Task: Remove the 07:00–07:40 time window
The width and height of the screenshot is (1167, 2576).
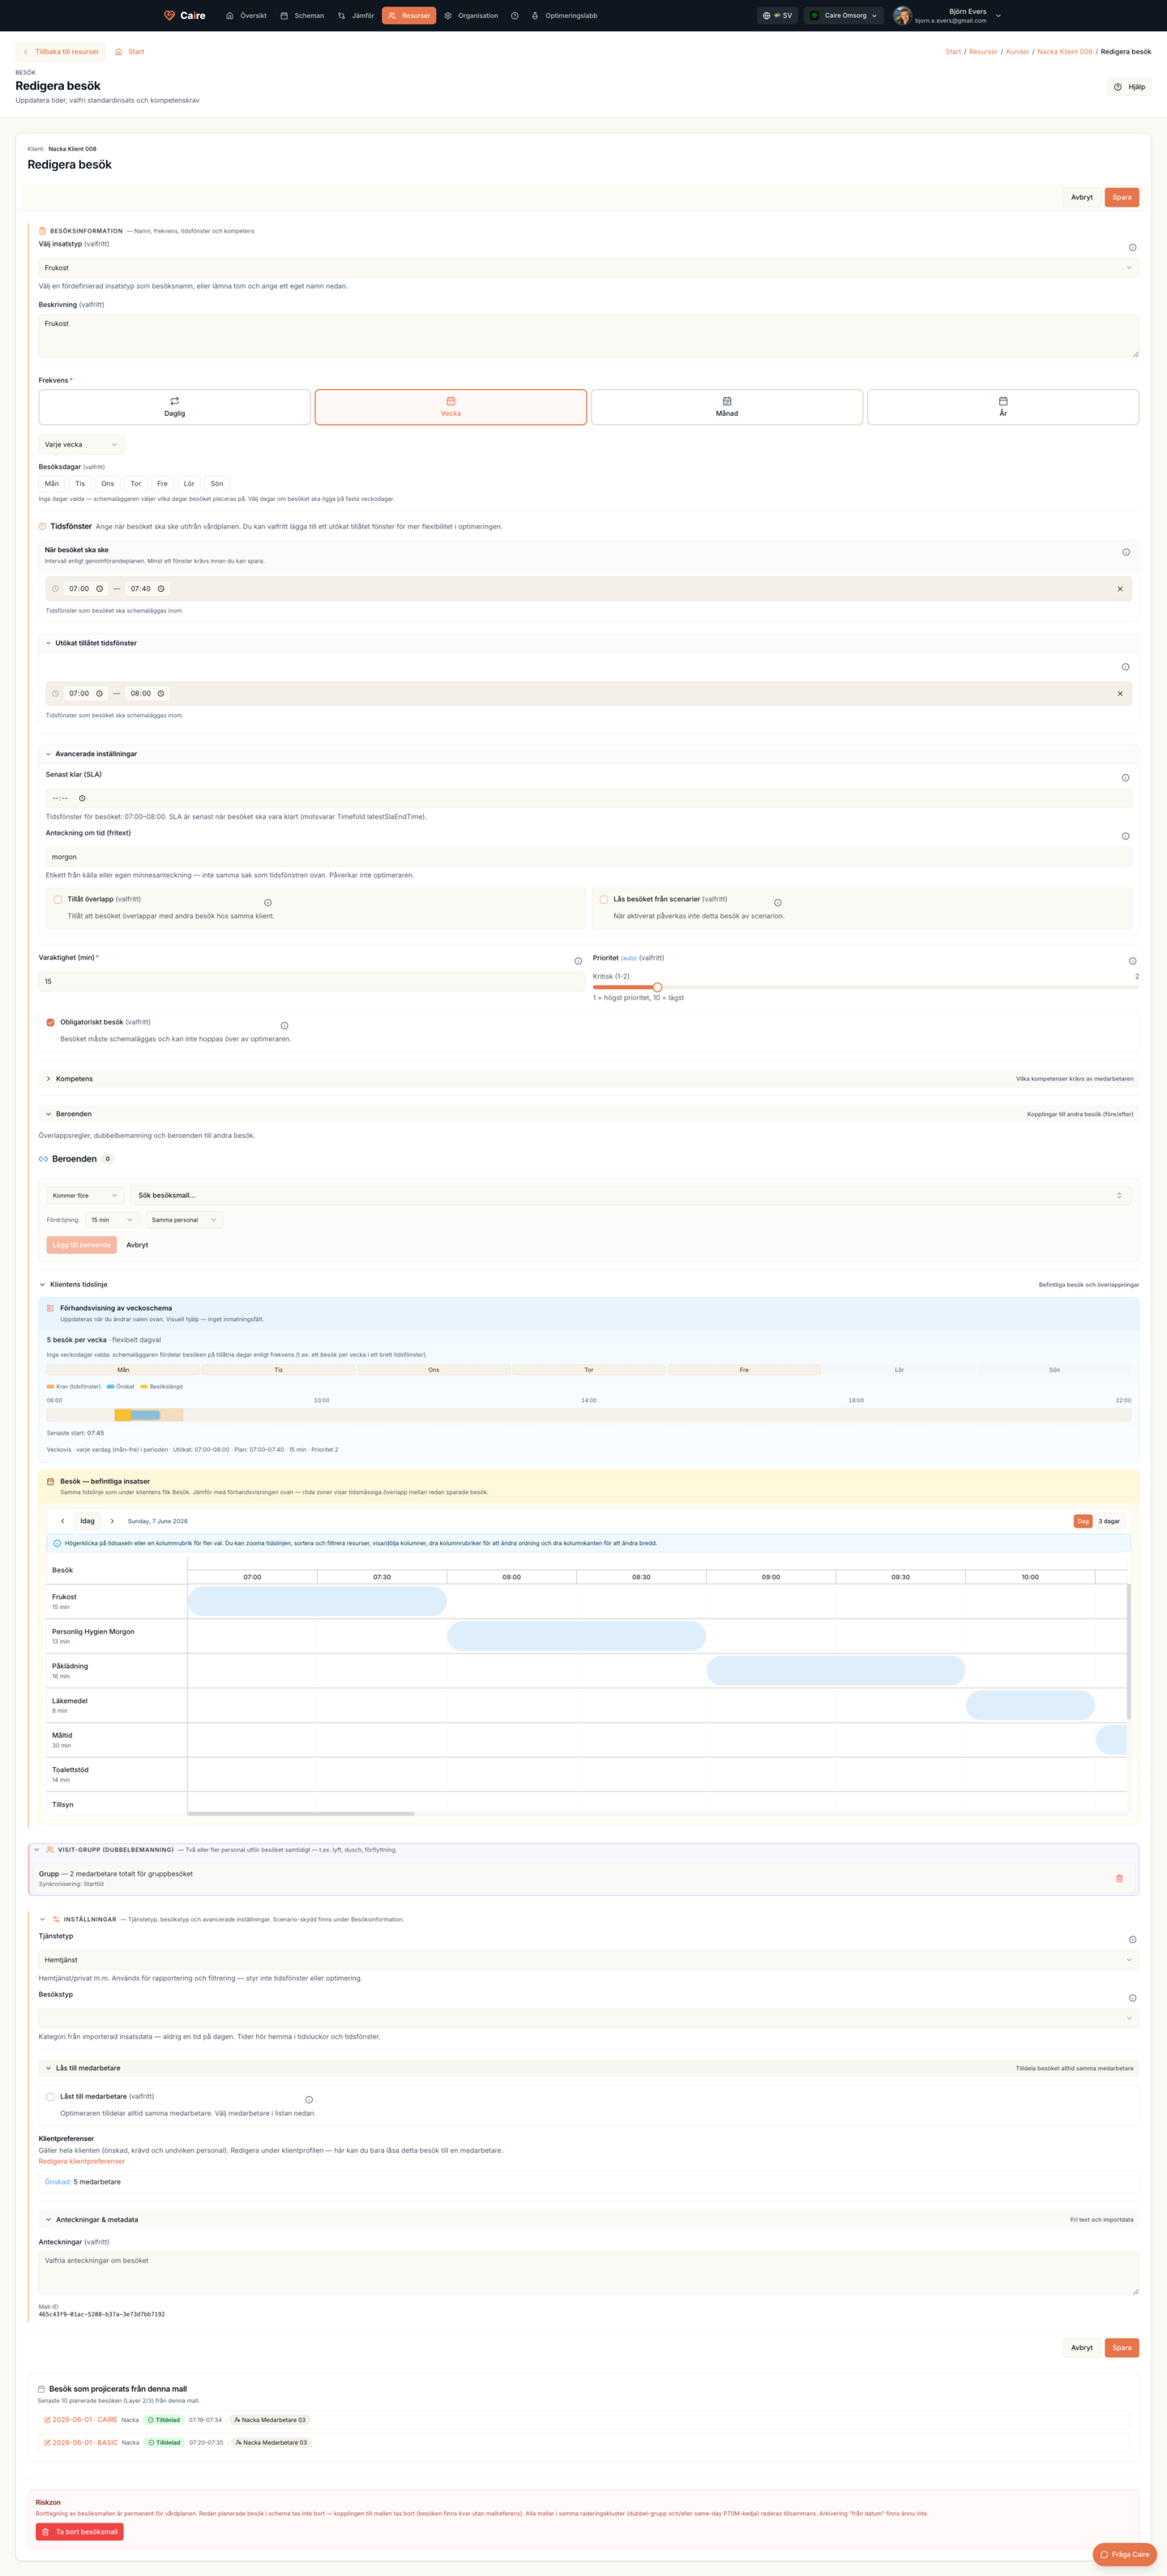Action: [x=1120, y=589]
